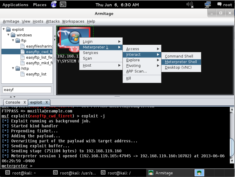Choose Desktop (VNC) option
This screenshot has width=235, height=177.
coord(181,68)
